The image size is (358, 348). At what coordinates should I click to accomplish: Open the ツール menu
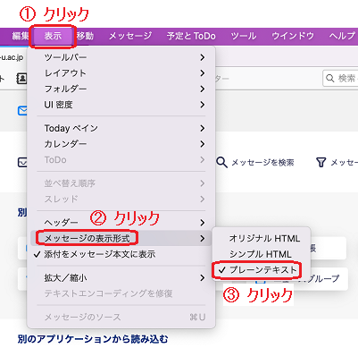(x=244, y=36)
